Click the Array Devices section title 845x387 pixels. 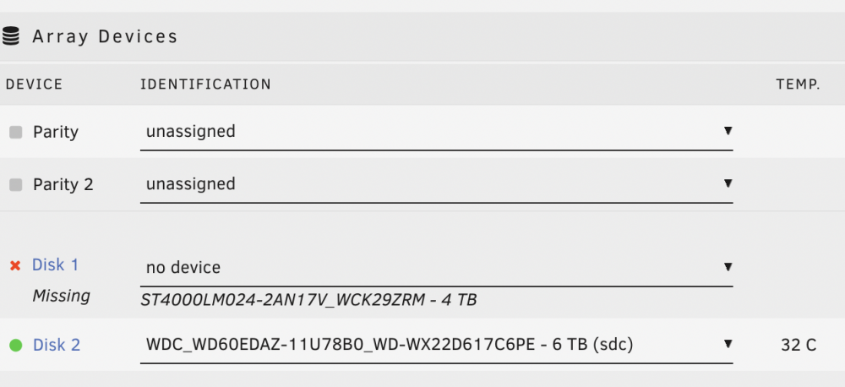pos(105,36)
